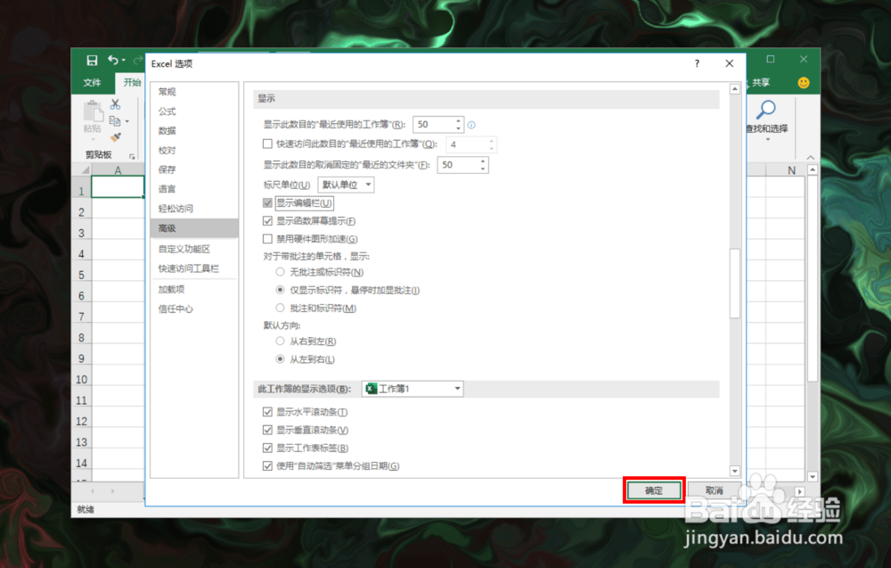This screenshot has width=891, height=568.
Task: Click recent workbooks number field showing 50
Action: [x=434, y=125]
